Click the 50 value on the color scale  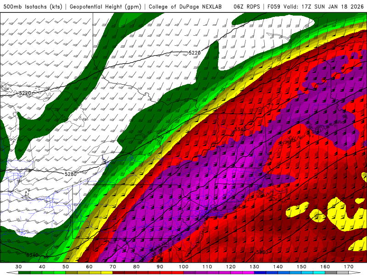(x=66, y=267)
